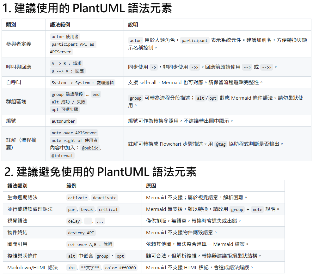The image size is (313, 274).
Task: Select the "類別" column header
Action: click(x=11, y=25)
